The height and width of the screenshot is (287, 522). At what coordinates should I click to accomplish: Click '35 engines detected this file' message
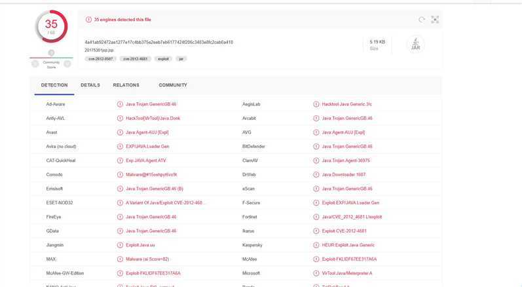[122, 20]
